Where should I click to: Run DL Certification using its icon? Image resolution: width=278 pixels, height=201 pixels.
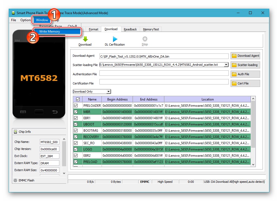115,39
